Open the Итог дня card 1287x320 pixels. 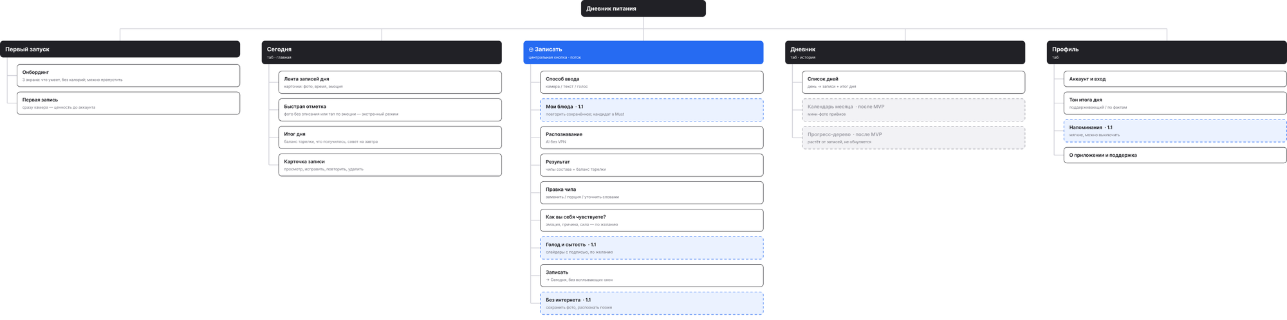[x=390, y=138]
